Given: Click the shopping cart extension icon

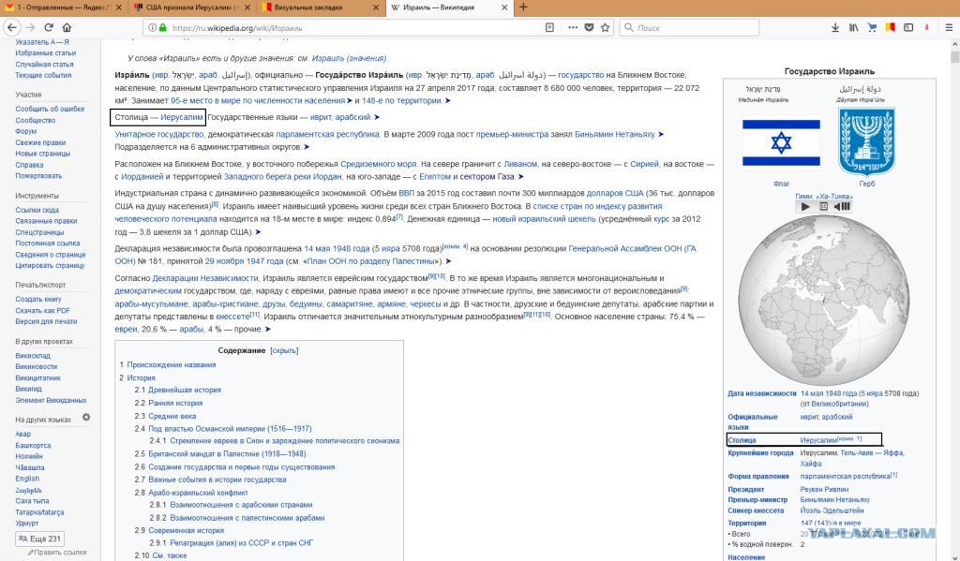Looking at the screenshot, I should (x=872, y=27).
